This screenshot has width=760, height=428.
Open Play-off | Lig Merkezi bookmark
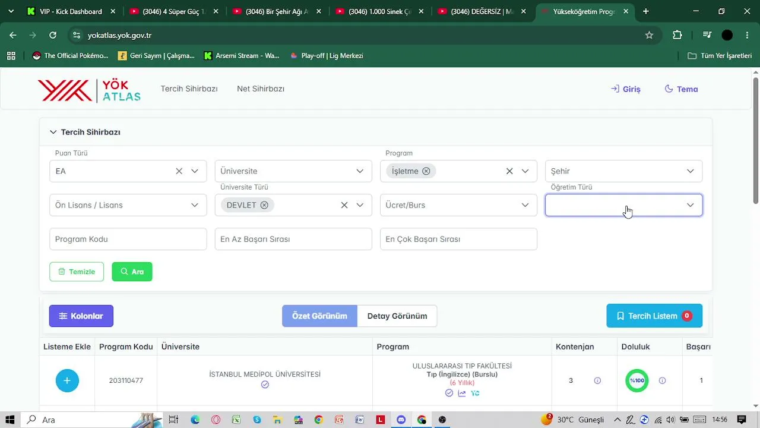(x=327, y=56)
